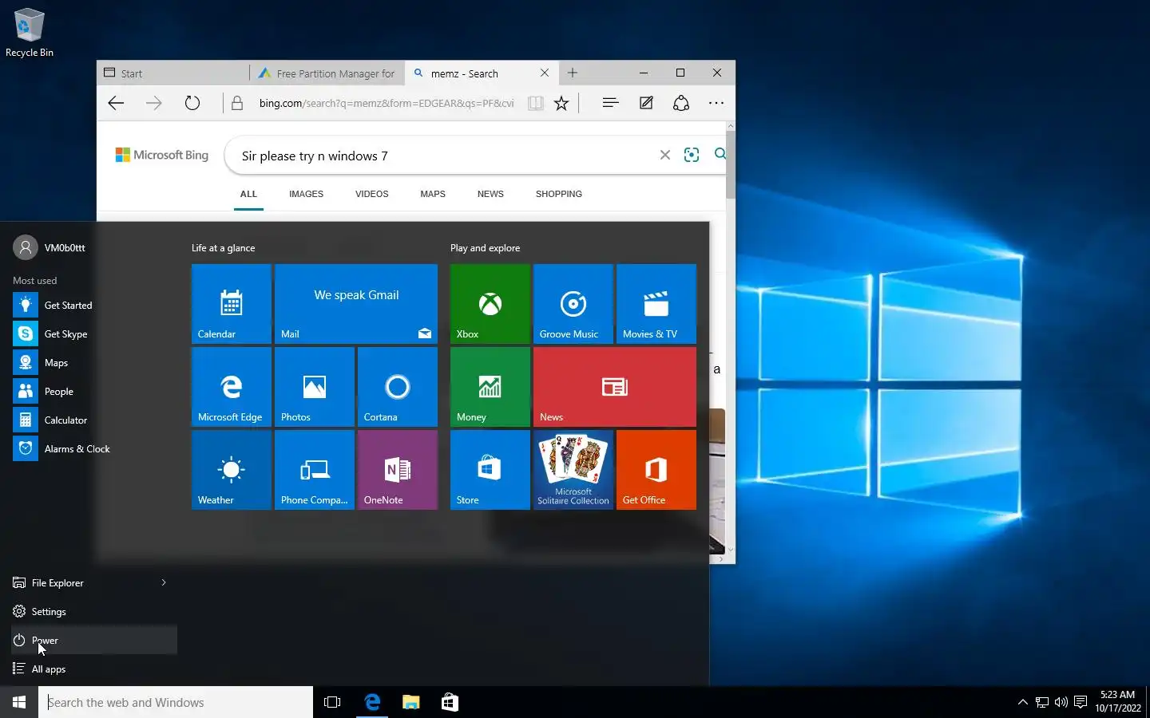Viewport: 1150px width, 718px height.
Task: Open the Groove Music tile
Action: point(573,304)
